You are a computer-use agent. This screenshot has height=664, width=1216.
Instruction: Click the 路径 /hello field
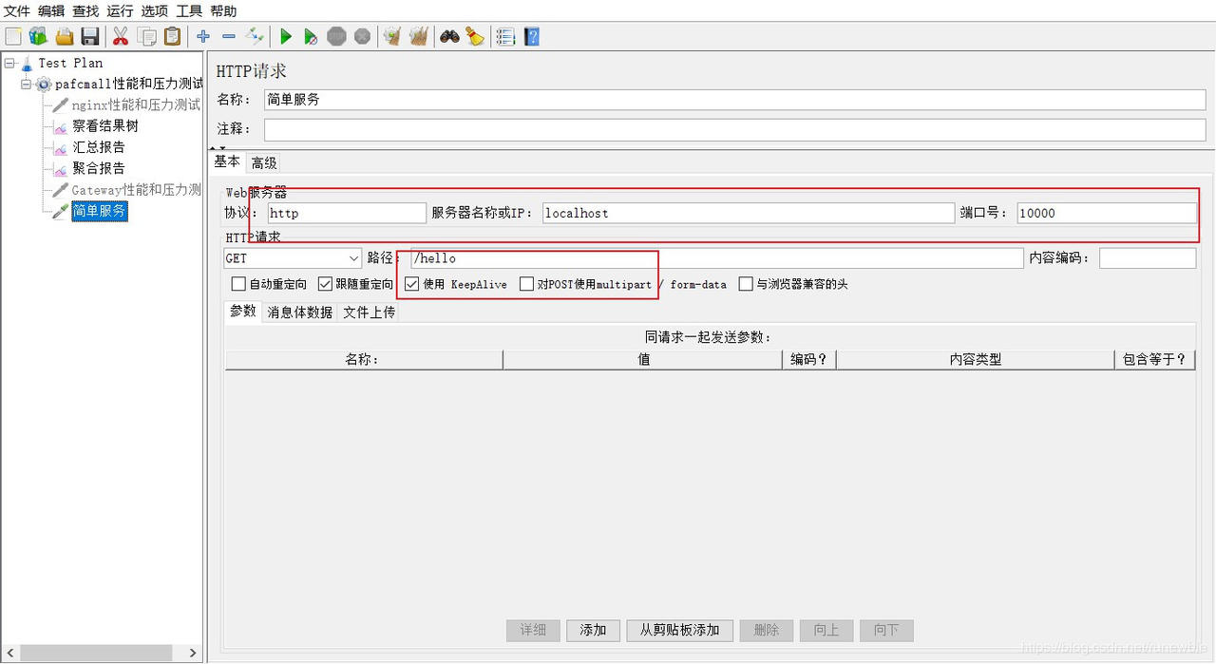717,258
